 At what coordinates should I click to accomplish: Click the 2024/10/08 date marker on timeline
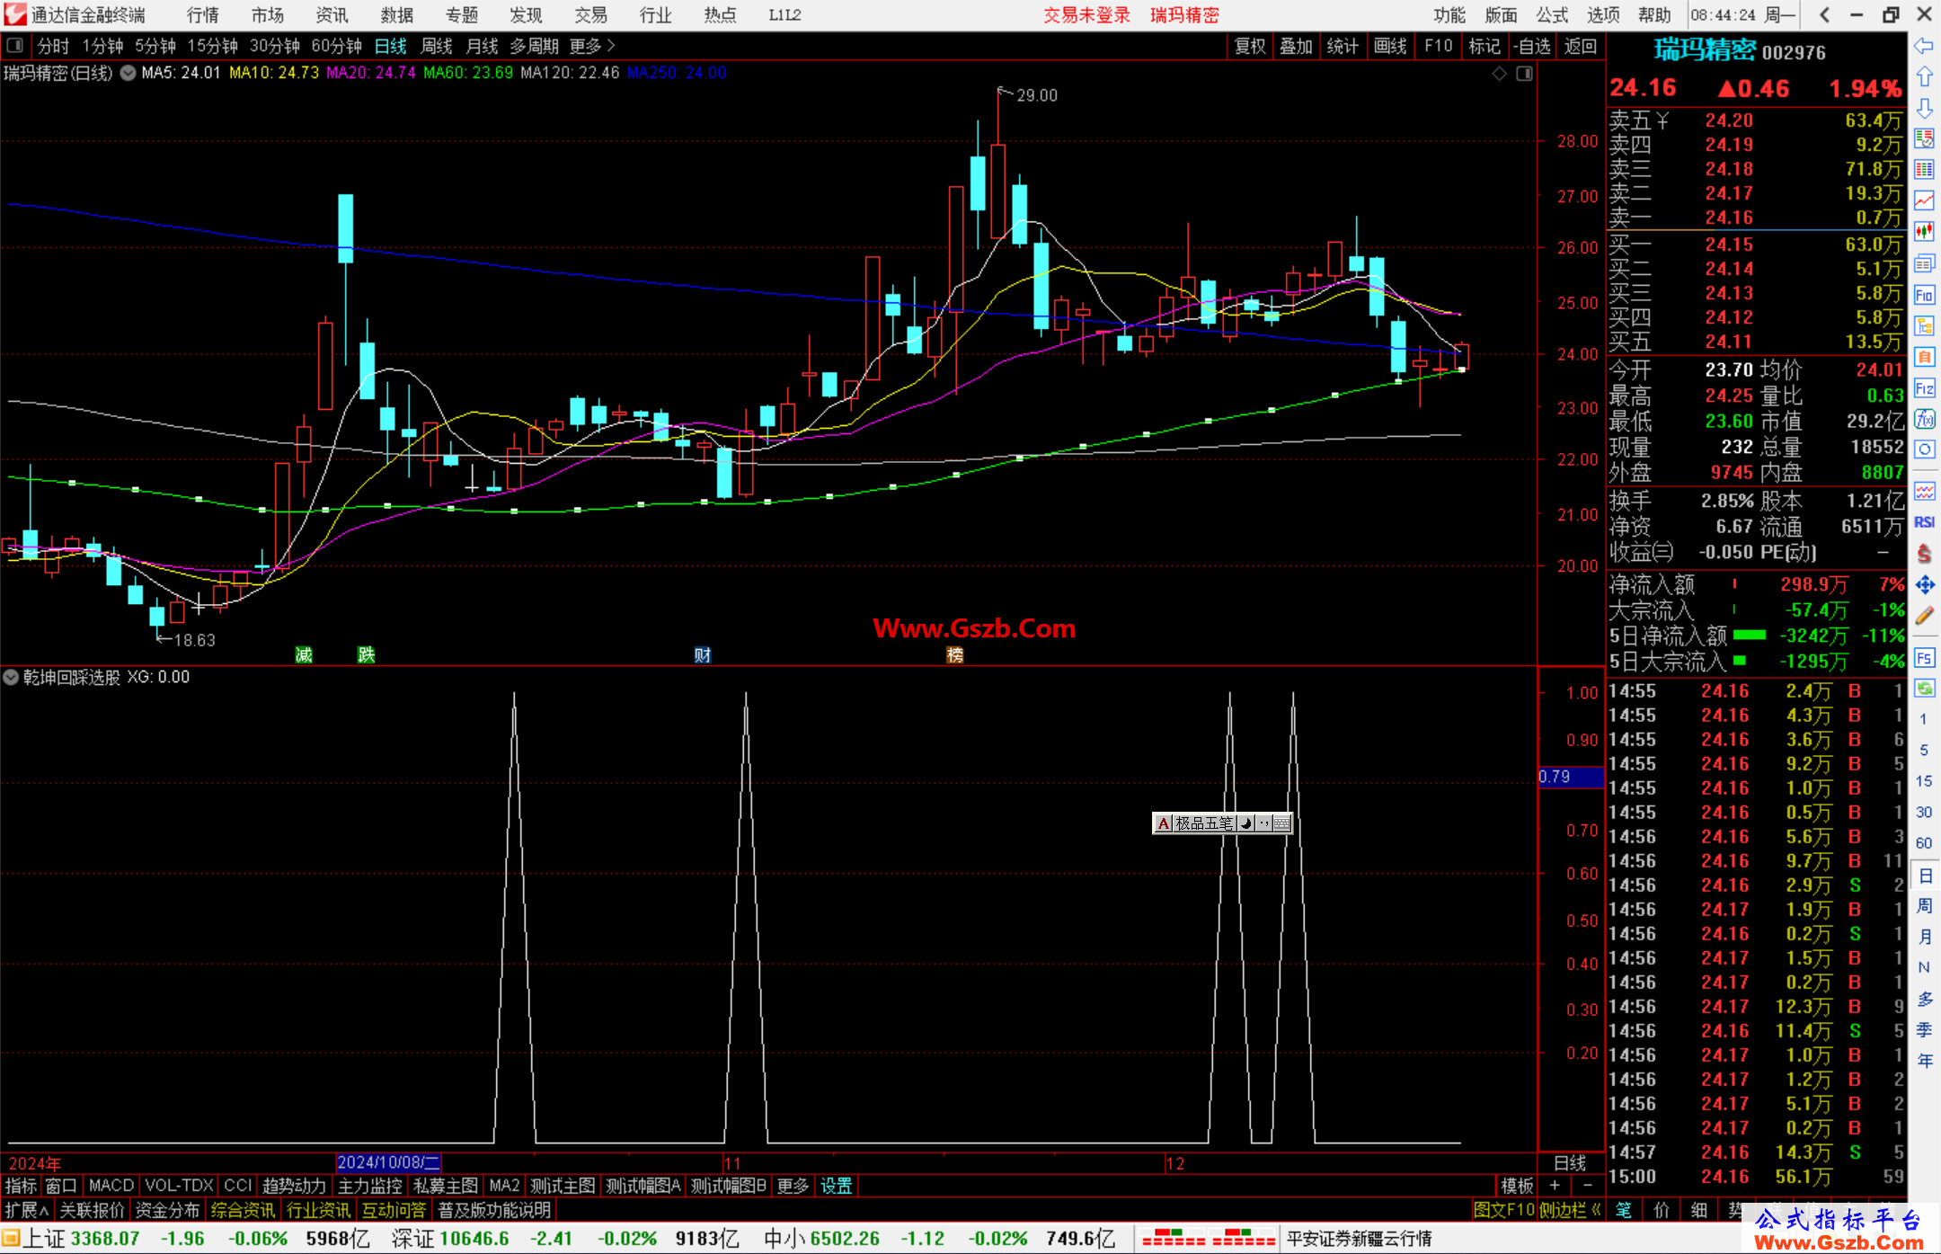[x=388, y=1162]
